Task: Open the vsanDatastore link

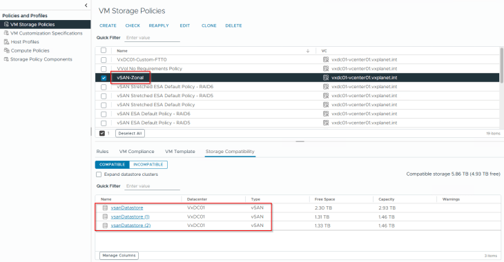Action: click(x=127, y=208)
